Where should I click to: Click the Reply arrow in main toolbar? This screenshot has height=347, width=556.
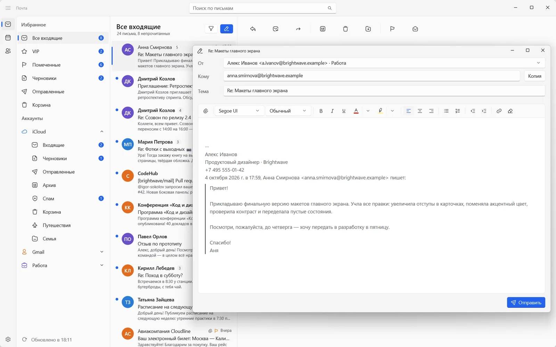coord(253,29)
